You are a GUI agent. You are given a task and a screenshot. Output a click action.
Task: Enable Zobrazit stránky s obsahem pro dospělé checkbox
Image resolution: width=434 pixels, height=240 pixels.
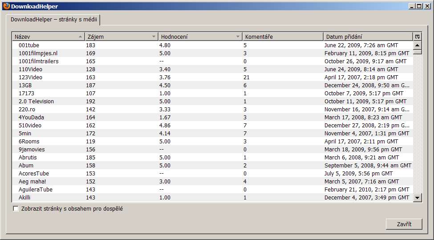click(16, 209)
